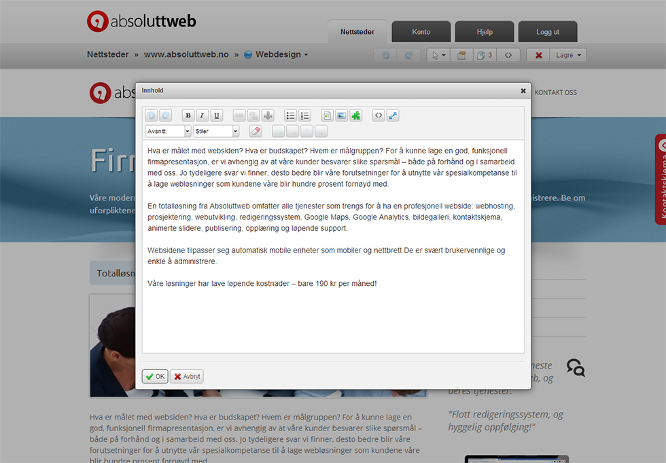Image resolution: width=666 pixels, height=463 pixels.
Task: Open the Lagre save dropdown
Action: 568,55
